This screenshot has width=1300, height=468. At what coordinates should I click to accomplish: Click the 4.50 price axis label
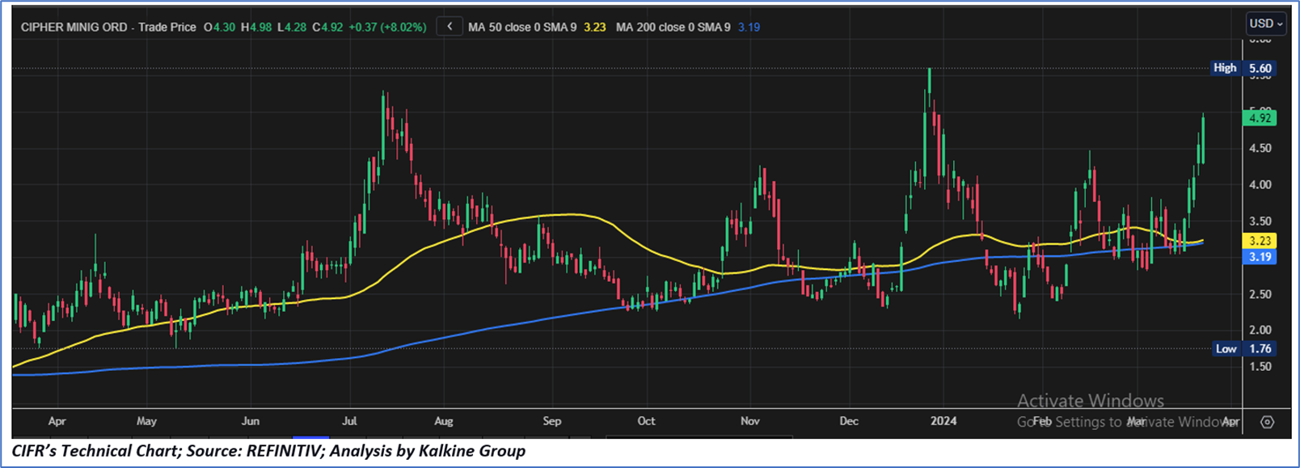coord(1260,148)
